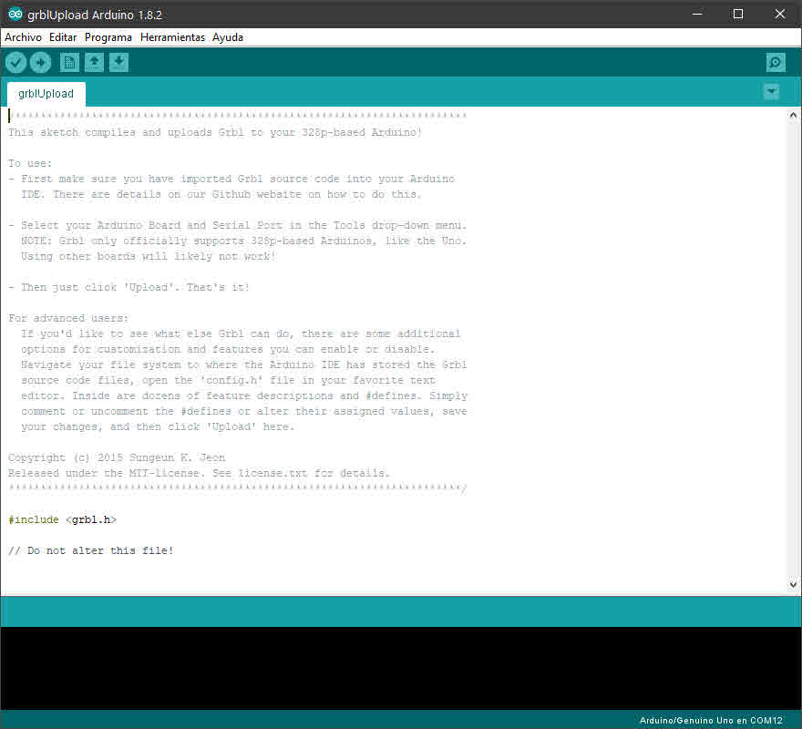The height and width of the screenshot is (729, 802).
Task: Open a sketch with up-arrow icon
Action: point(94,63)
